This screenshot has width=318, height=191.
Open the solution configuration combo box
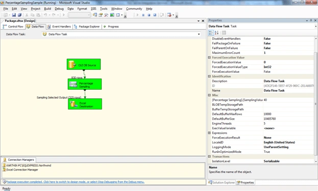[79, 15]
